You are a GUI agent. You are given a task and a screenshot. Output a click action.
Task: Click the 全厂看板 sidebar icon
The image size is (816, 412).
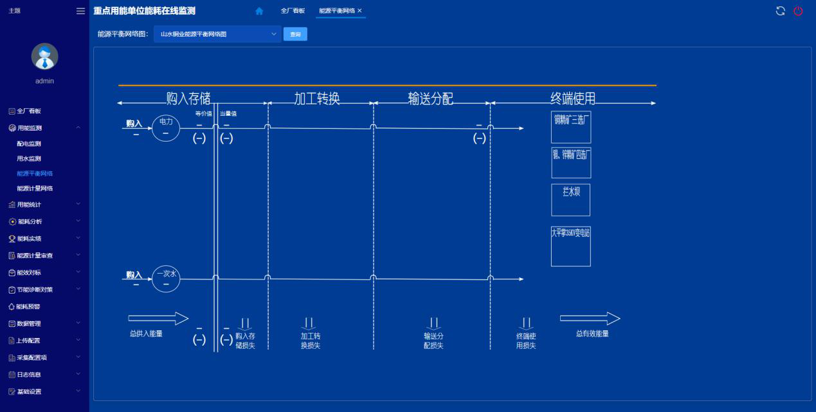click(x=12, y=111)
